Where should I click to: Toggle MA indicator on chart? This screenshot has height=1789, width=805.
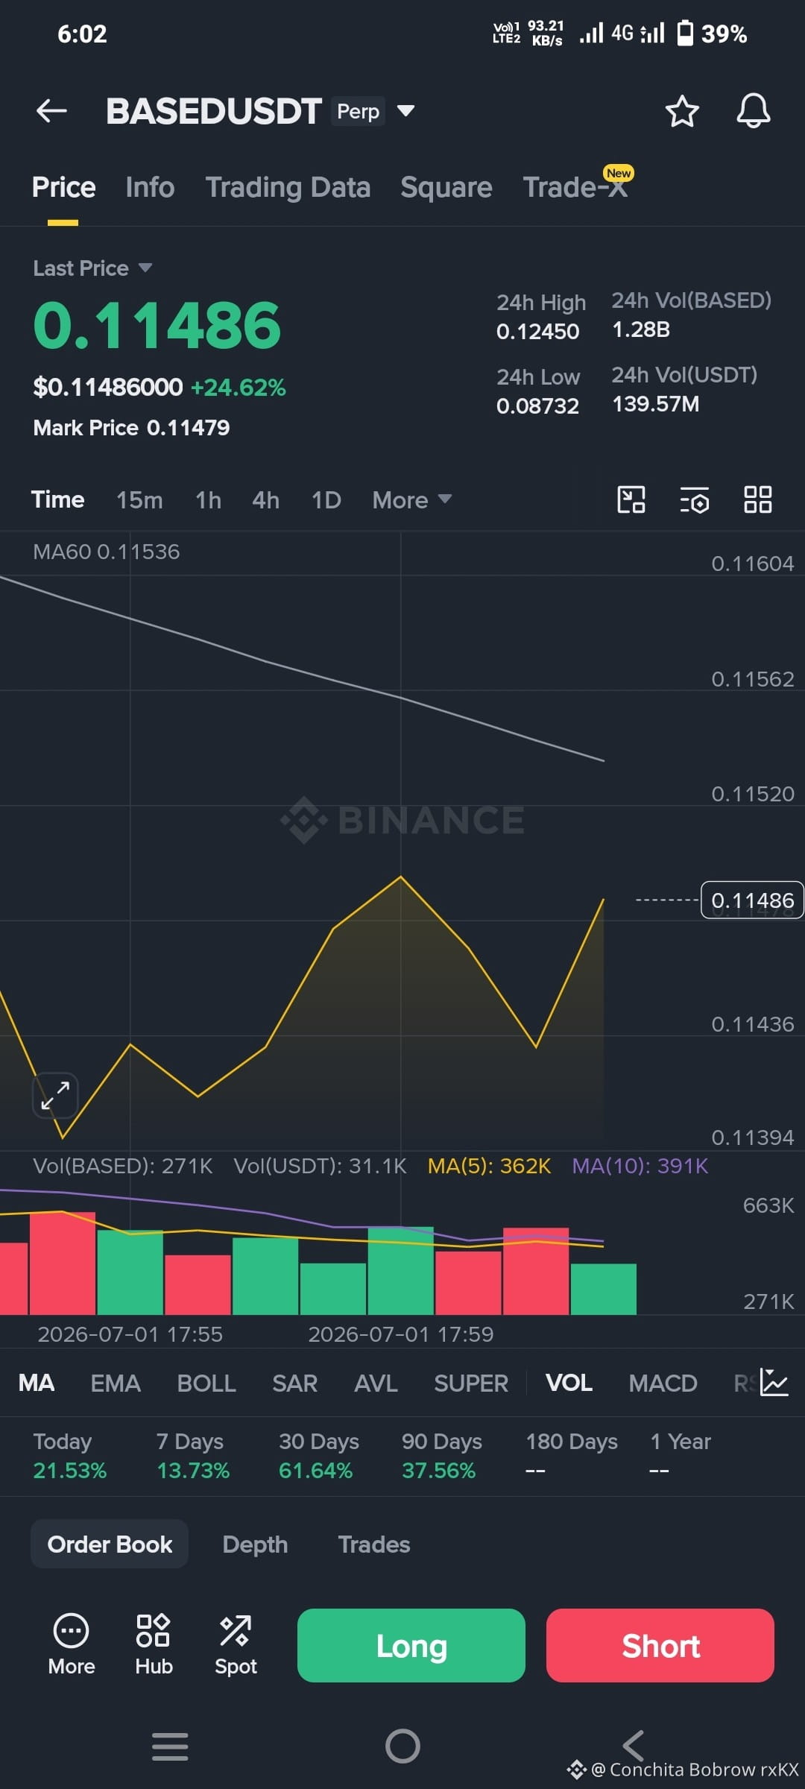pyautogui.click(x=37, y=1383)
